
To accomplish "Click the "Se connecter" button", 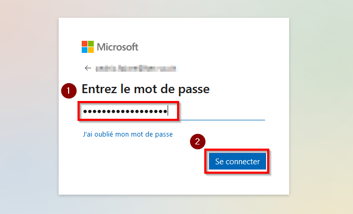I will click(237, 161).
